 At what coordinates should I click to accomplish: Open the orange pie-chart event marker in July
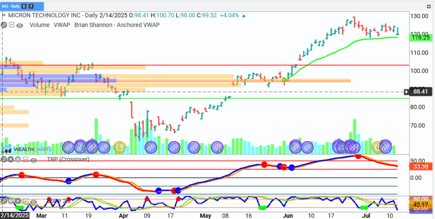(x=378, y=147)
